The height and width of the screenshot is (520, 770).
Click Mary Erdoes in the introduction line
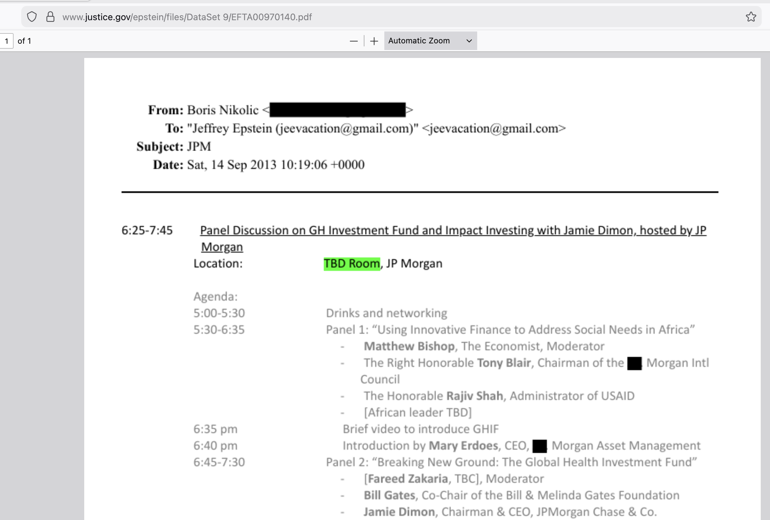(463, 446)
